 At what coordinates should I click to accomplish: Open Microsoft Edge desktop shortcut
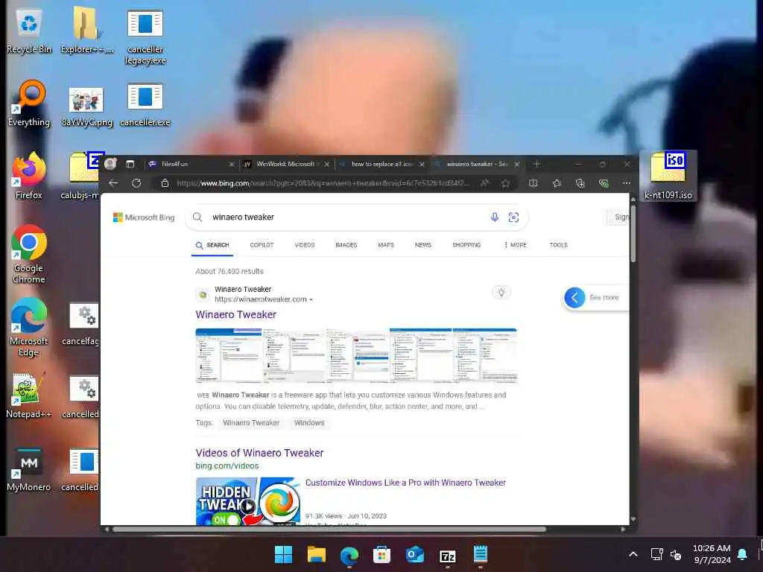click(x=29, y=327)
